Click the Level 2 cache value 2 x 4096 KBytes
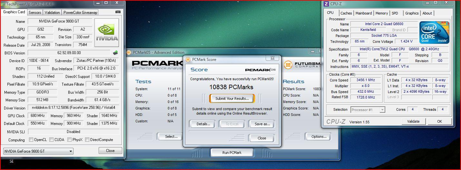Screen dimensions: 461x170 tap(417, 91)
